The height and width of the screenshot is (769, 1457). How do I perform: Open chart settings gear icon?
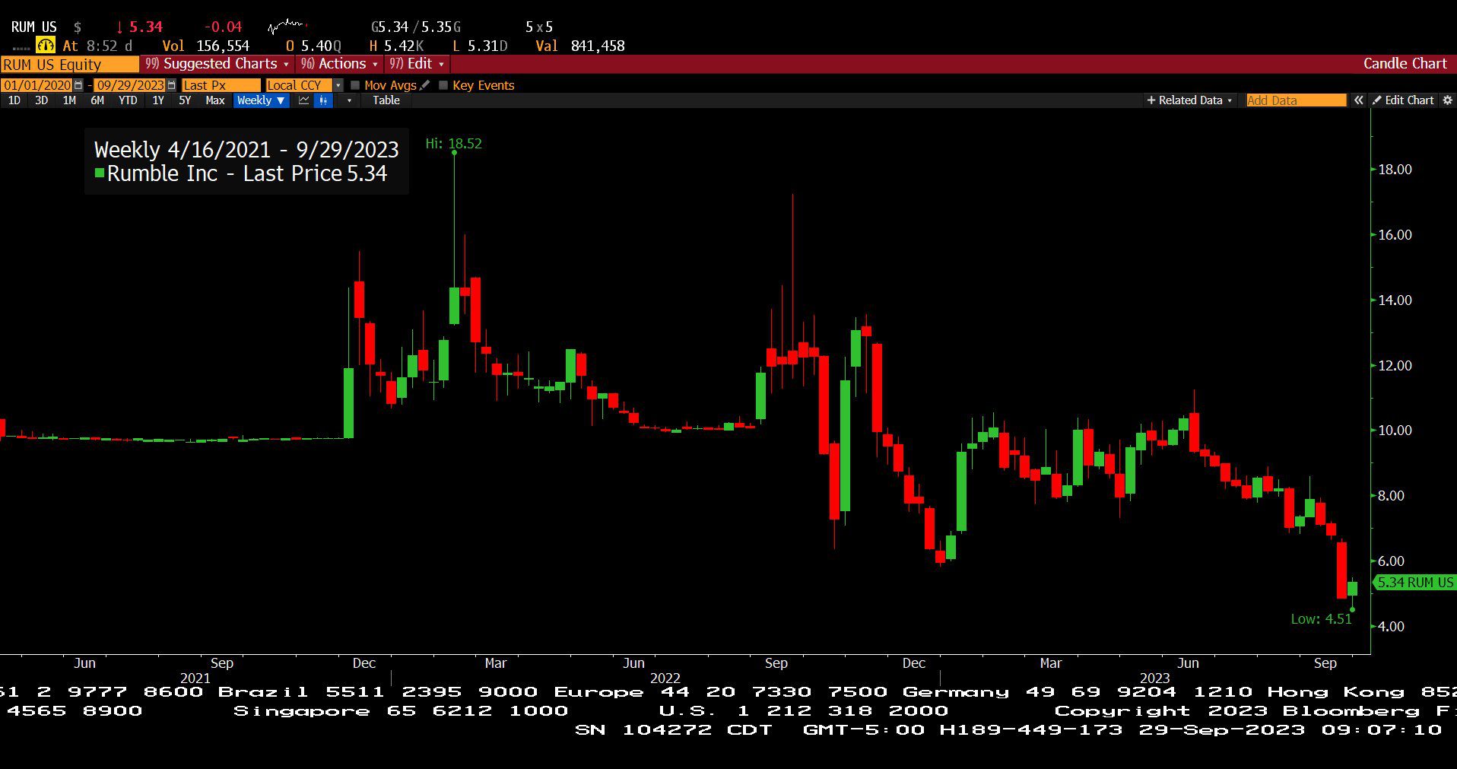click(1447, 100)
